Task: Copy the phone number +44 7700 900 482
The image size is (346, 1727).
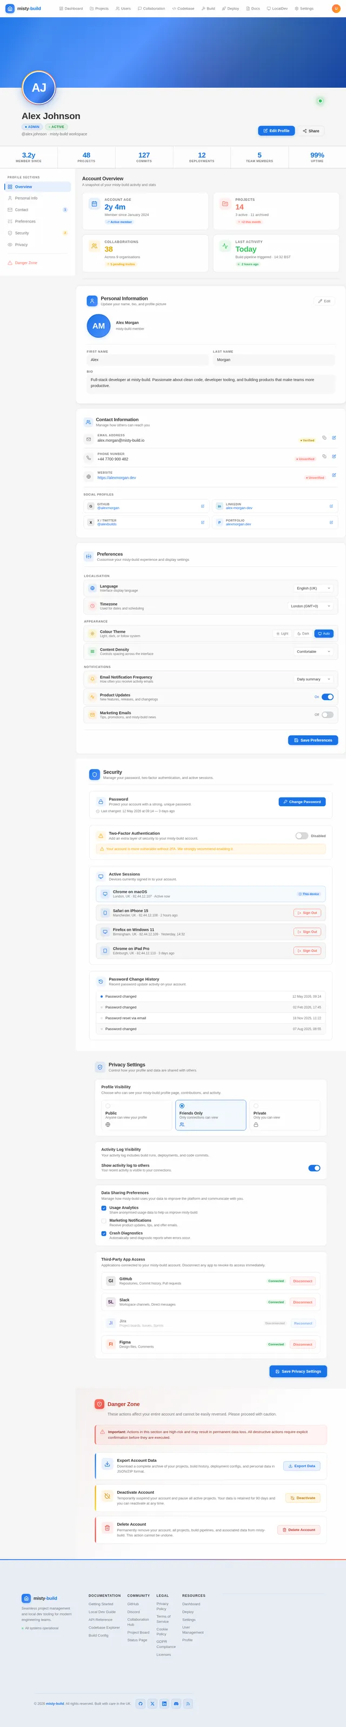Action: pos(324,456)
